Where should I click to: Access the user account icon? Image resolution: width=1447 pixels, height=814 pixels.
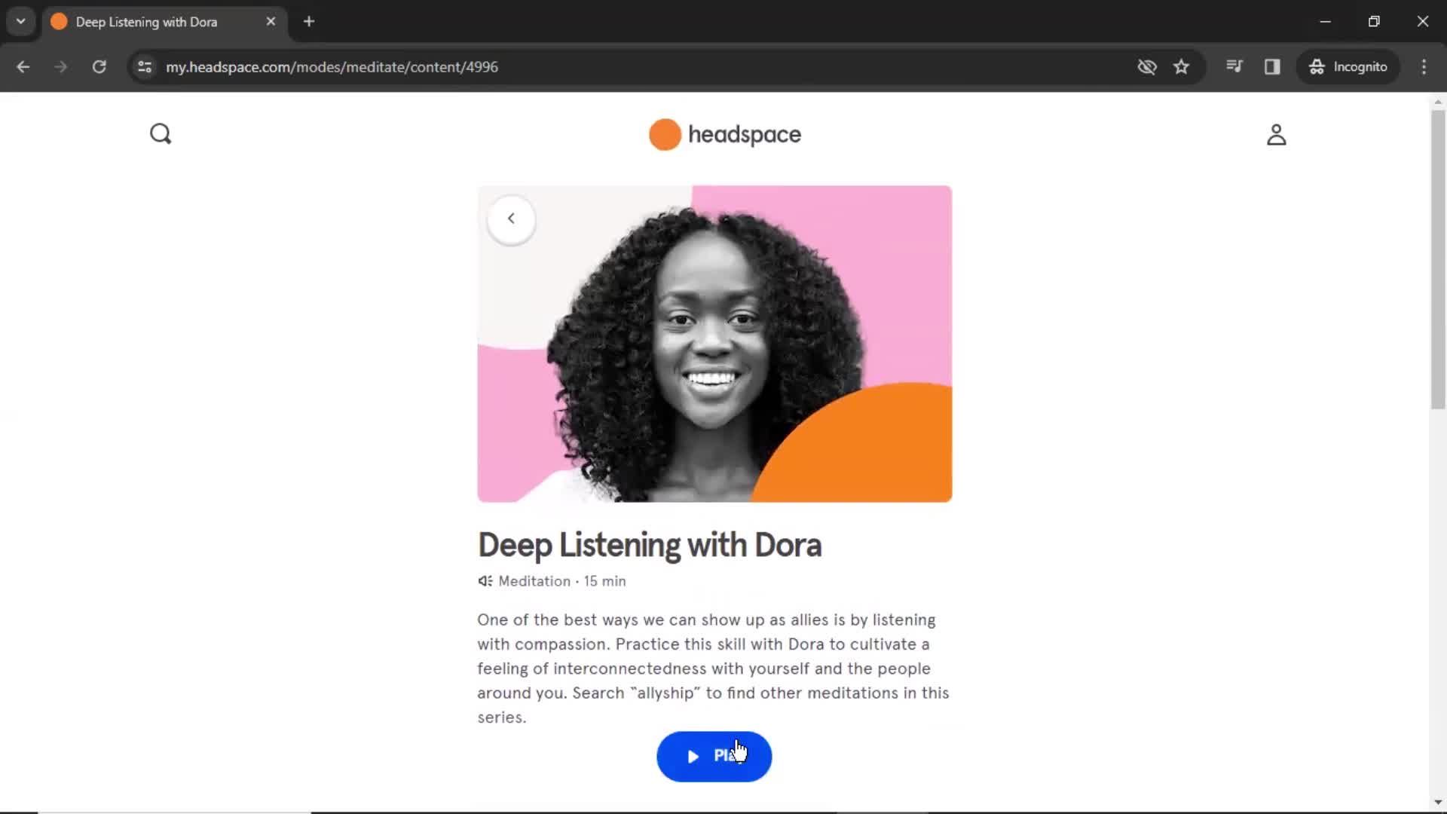pyautogui.click(x=1275, y=134)
